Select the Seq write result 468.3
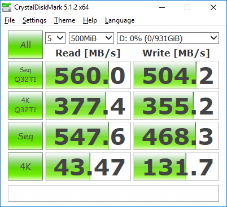227x207 pixels. (176, 136)
